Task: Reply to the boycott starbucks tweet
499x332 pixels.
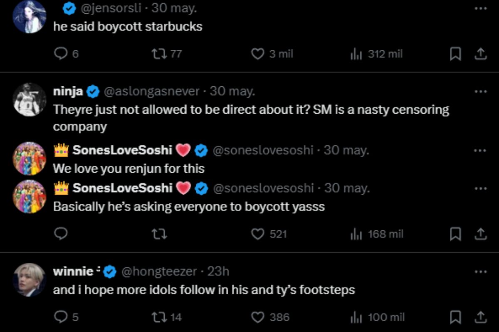Action: [x=61, y=54]
